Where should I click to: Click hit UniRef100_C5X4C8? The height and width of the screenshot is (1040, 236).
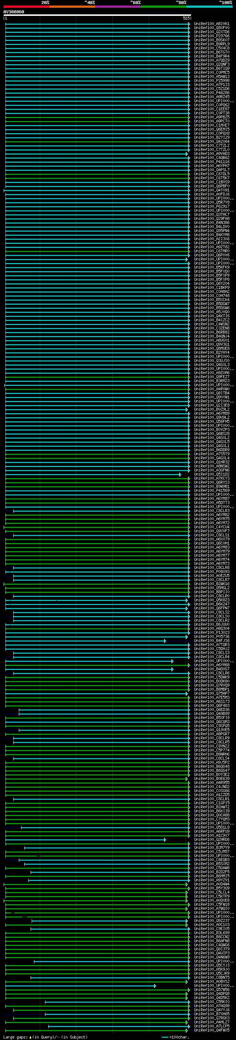point(211,48)
